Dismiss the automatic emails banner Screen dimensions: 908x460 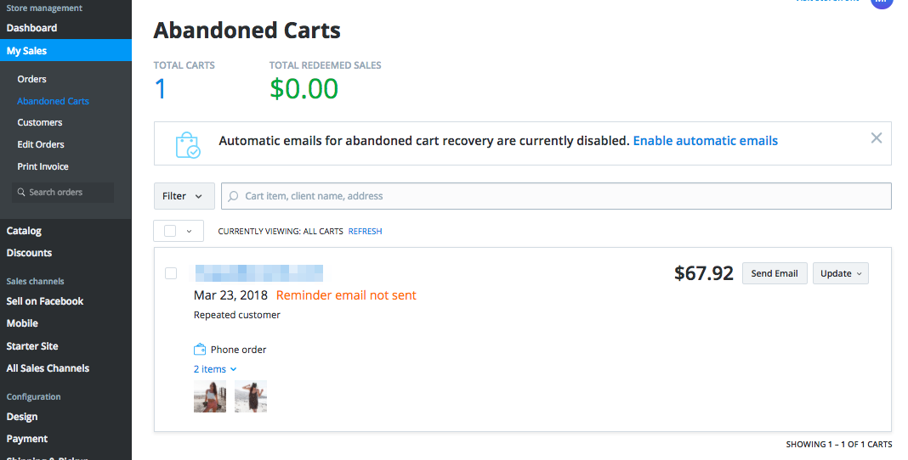[877, 138]
